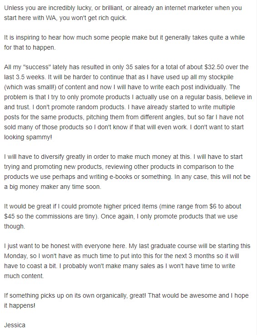The height and width of the screenshot is (335, 257).
Task: Click the signature name Jessica
Action: point(15,325)
